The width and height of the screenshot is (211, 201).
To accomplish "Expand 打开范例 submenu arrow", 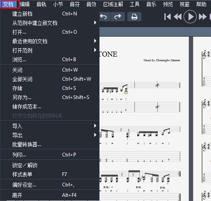I will [x=95, y=50].
